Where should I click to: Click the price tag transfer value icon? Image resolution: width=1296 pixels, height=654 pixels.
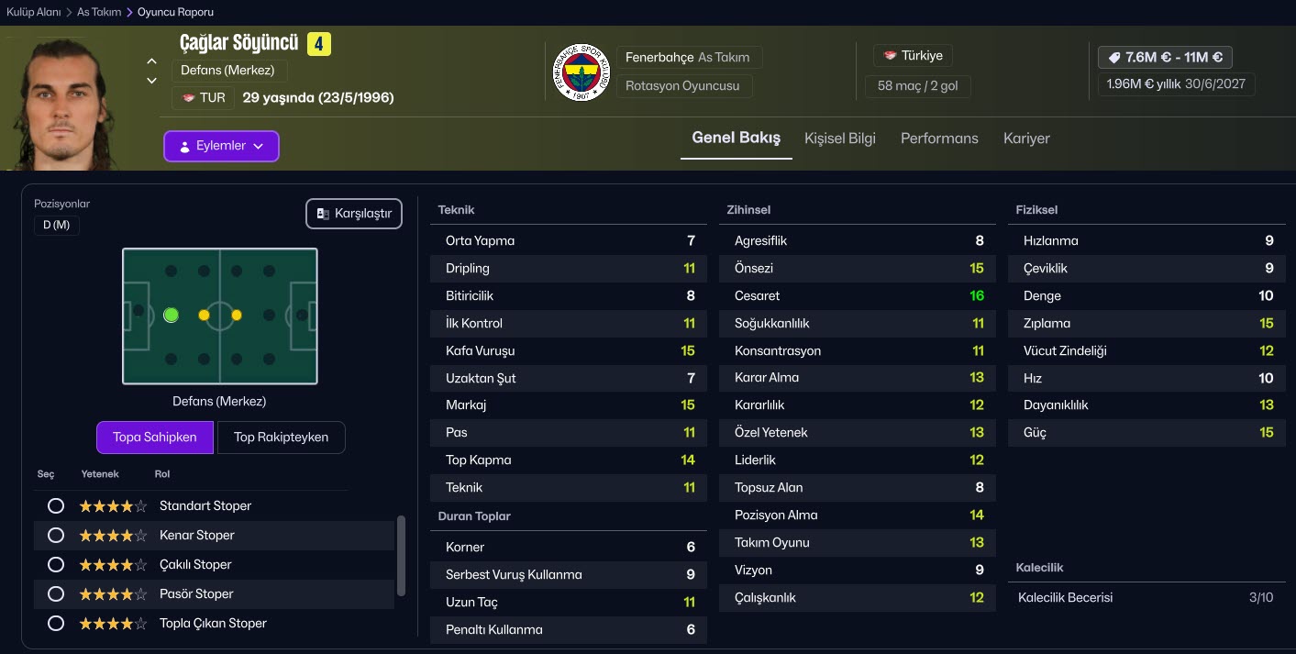coord(1114,57)
